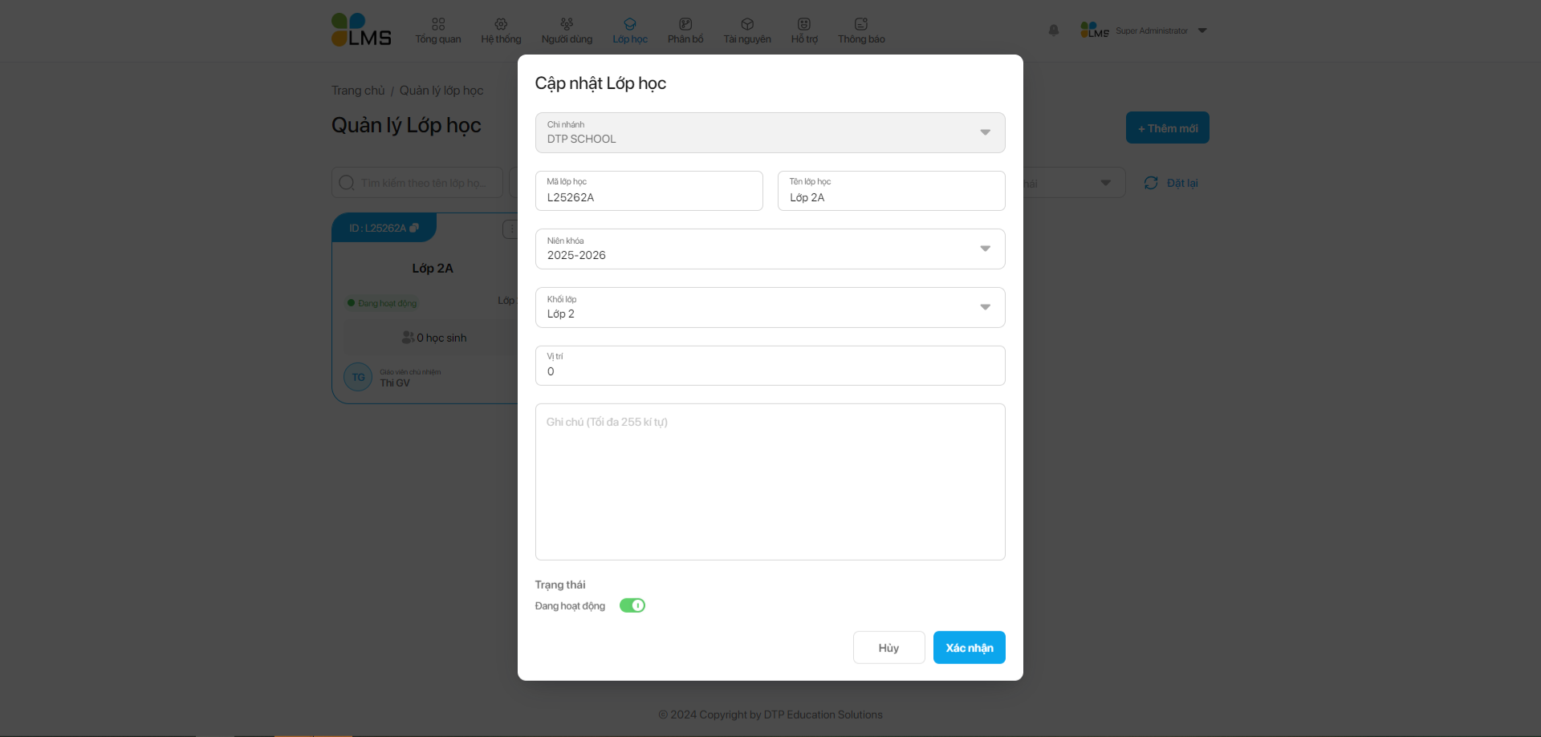Viewport: 1541px width, 737px height.
Task: Copy class ID L25262A icon
Action: (x=414, y=228)
